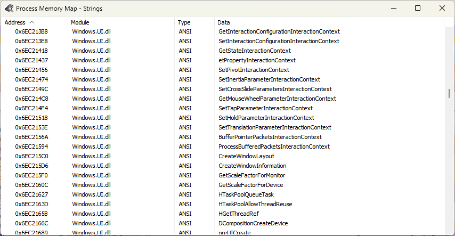Select the HTaskPoolQueueTask row
The width and height of the screenshot is (455, 236).
tap(246, 194)
